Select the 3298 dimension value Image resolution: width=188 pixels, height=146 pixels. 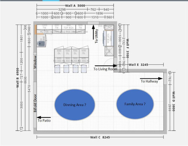62,9
